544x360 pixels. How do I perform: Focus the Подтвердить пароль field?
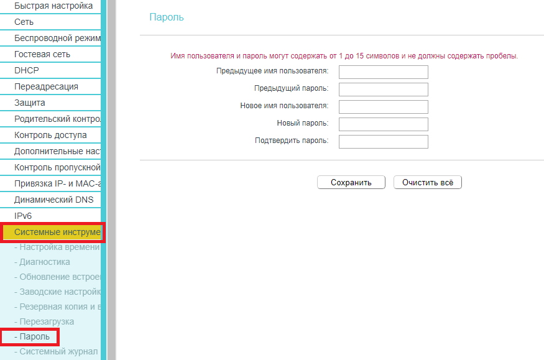(x=383, y=142)
